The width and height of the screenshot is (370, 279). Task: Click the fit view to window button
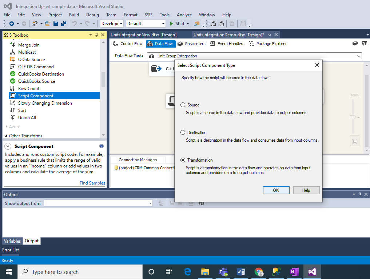pyautogui.click(x=355, y=141)
